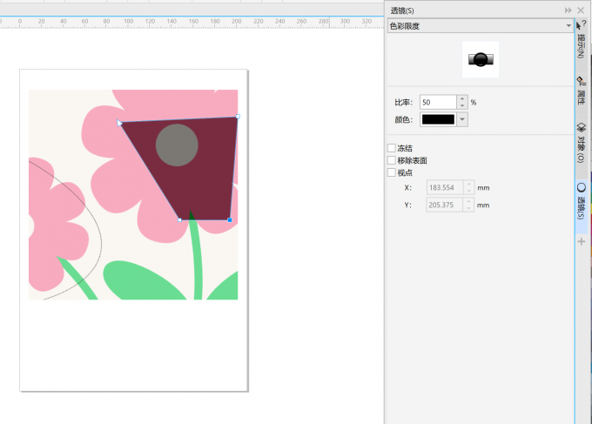Click the Y coordinate field 205.375

coord(445,205)
